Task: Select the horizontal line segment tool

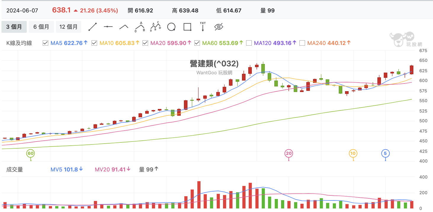Action: pos(108,27)
